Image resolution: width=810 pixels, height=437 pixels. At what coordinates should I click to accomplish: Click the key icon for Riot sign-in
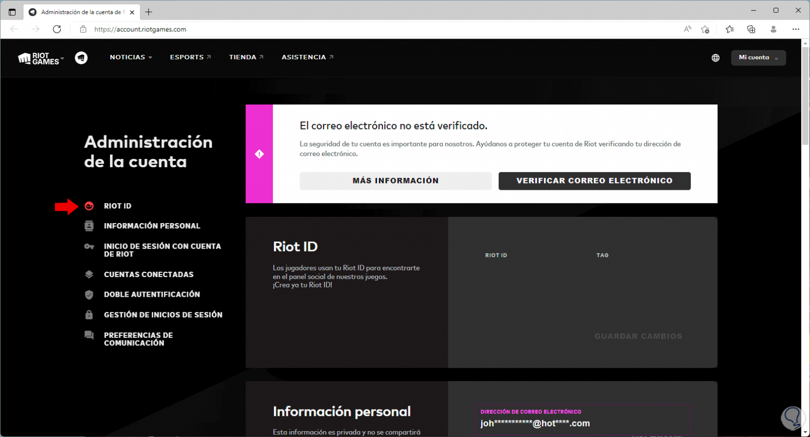89,247
